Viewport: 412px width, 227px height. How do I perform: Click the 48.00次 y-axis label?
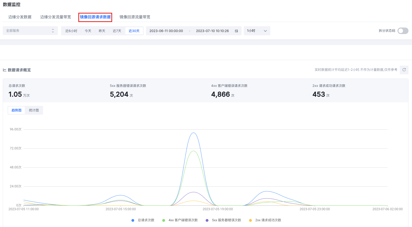[x=16, y=167]
